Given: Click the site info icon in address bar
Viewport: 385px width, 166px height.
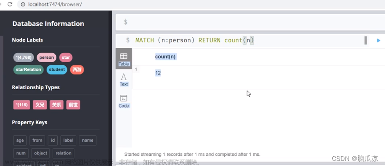Looking at the screenshot, I should 23,4.
